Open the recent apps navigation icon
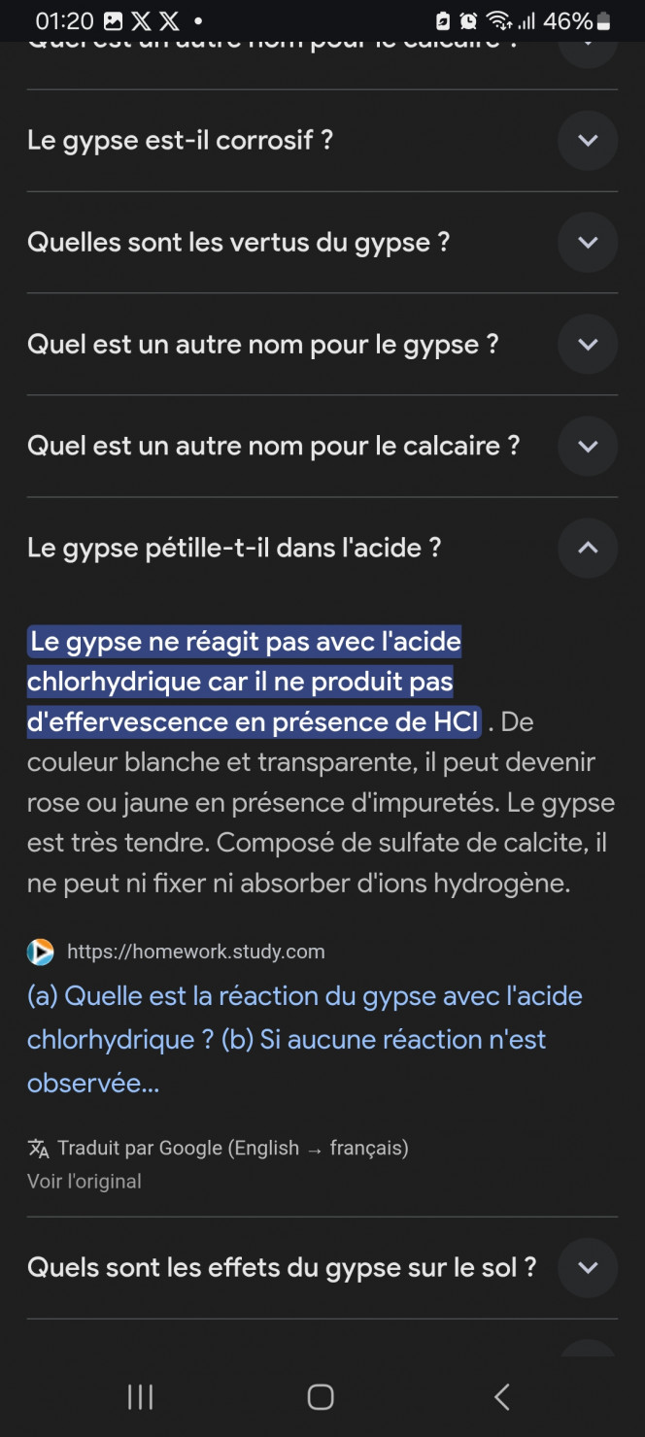Screen dimensions: 645x1437 click(141, 1397)
